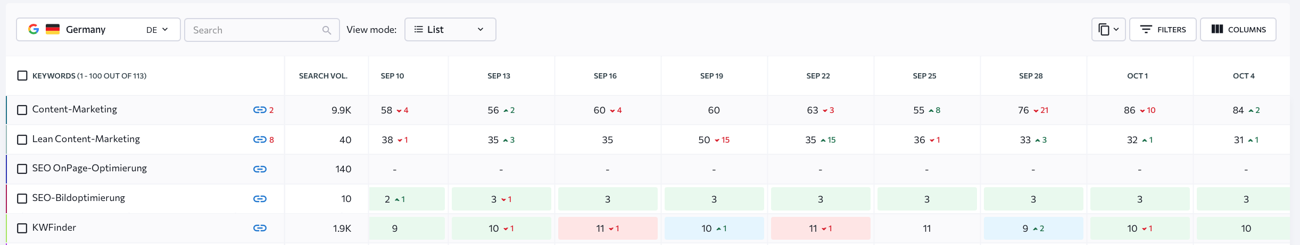Screen dimensions: 1300x245
Task: Click link icon for Lean Content-Marketing
Action: (260, 140)
